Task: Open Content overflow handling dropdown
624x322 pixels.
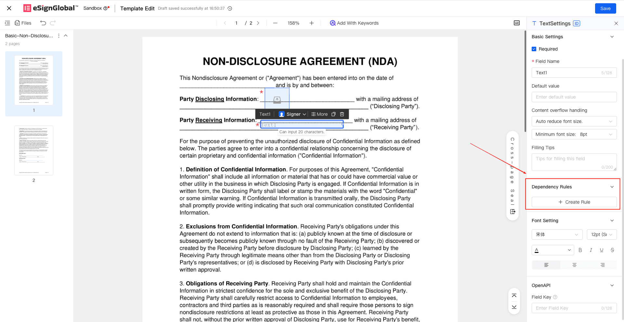Action: click(x=574, y=121)
